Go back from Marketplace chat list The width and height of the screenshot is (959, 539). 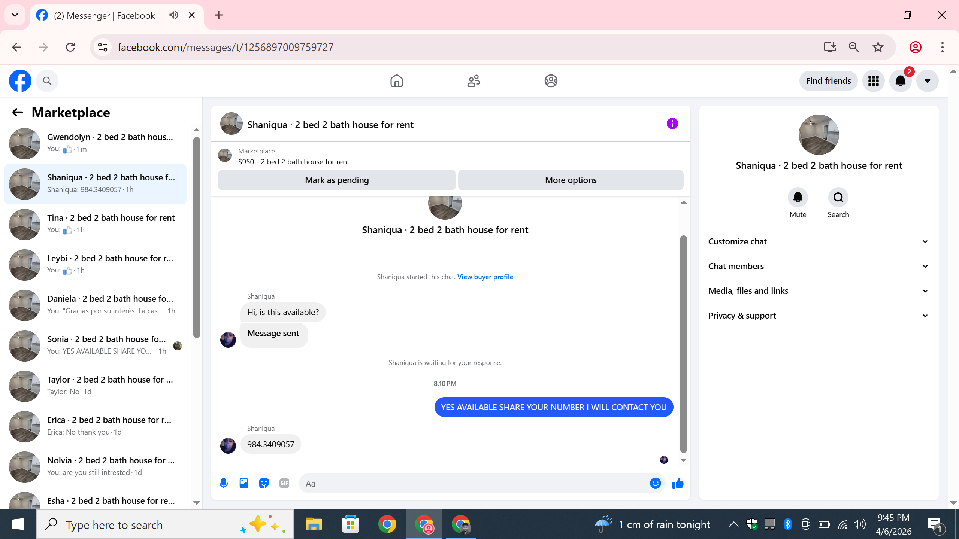coord(18,112)
